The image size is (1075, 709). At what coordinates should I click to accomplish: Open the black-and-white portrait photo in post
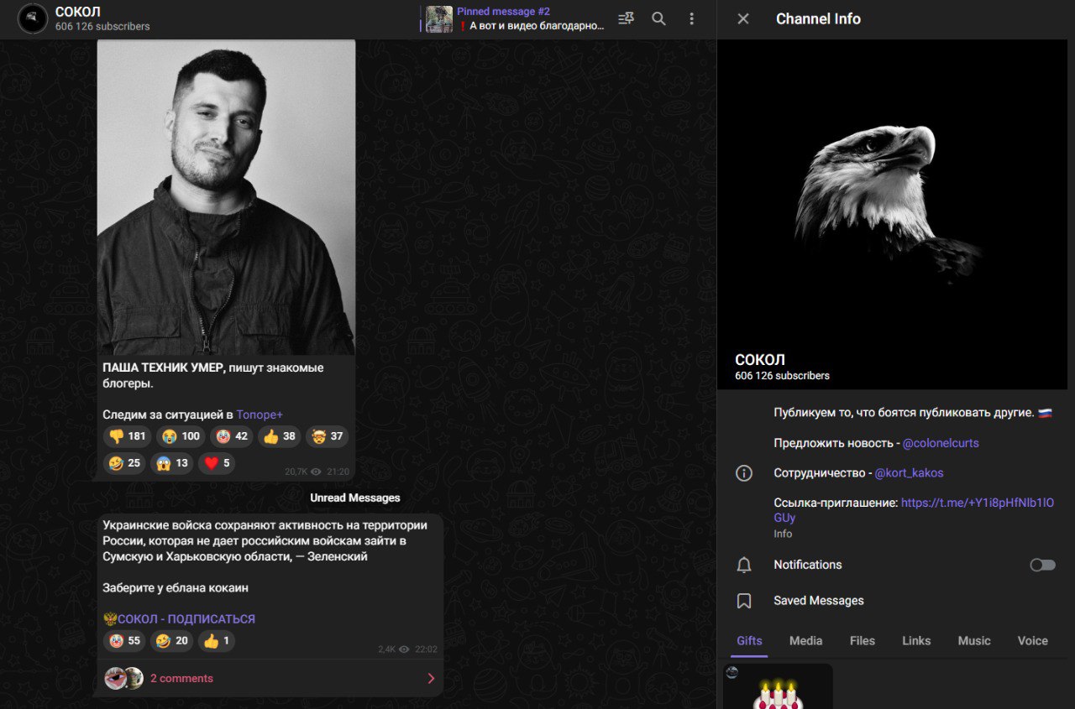(x=226, y=197)
